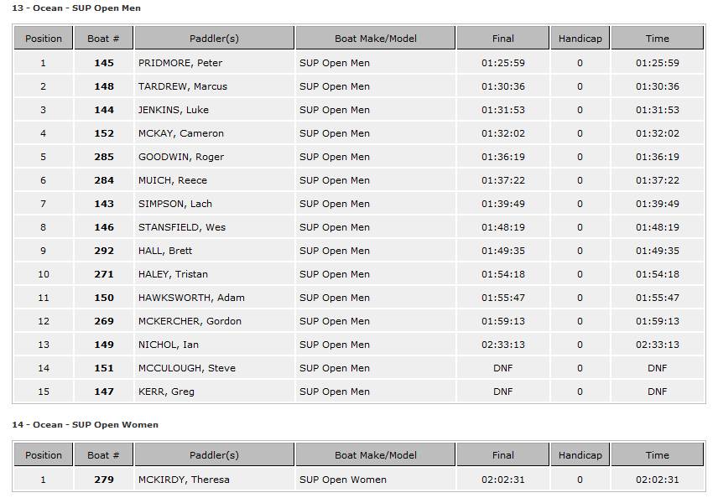
Task: Click boat number 147
Action: (x=104, y=392)
